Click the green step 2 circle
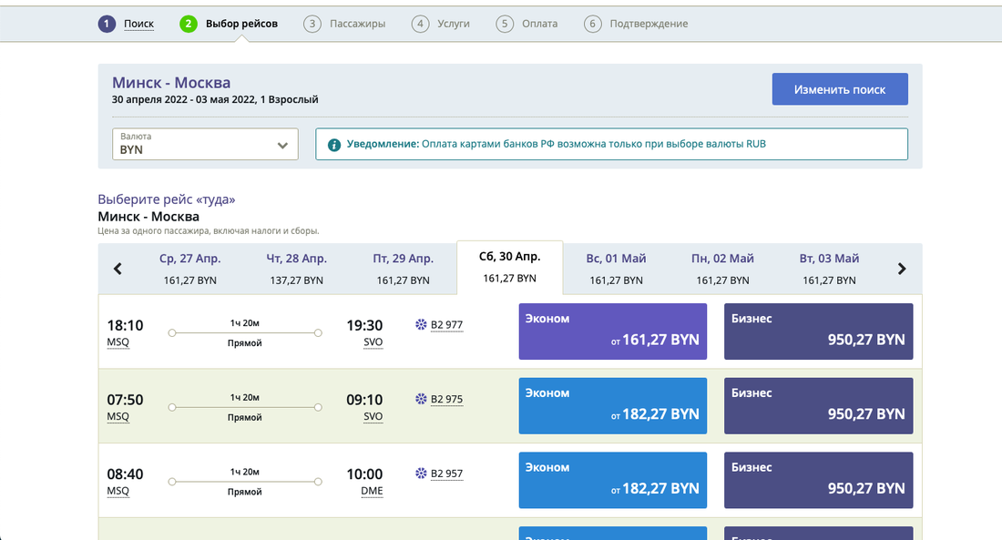This screenshot has height=540, width=1002. point(189,24)
